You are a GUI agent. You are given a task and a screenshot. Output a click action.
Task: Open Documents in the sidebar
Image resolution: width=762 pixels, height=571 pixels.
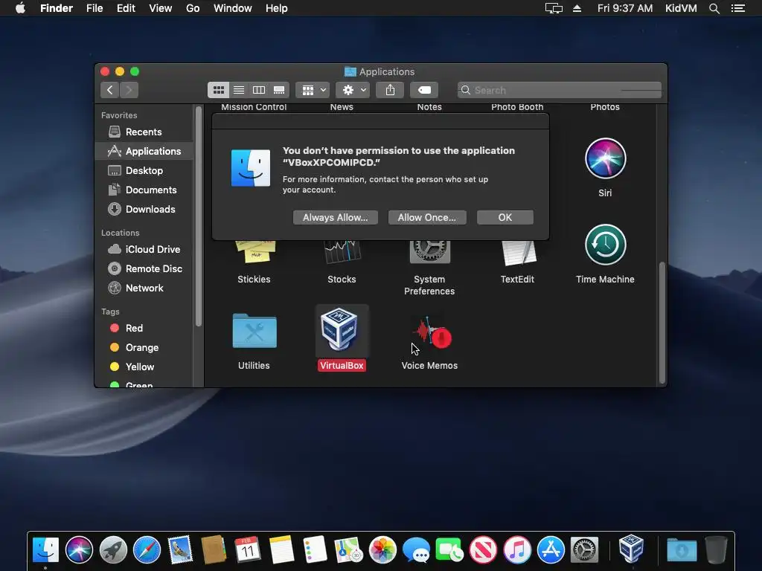(x=144, y=190)
